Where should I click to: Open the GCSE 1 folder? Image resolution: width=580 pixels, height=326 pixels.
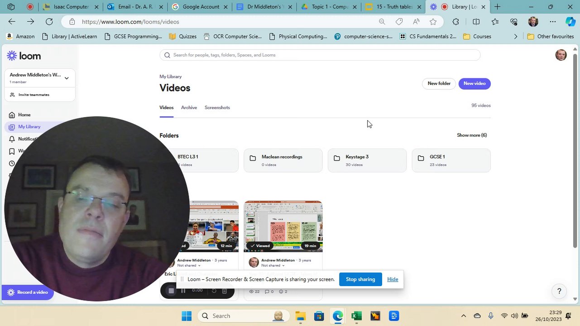coord(451,160)
